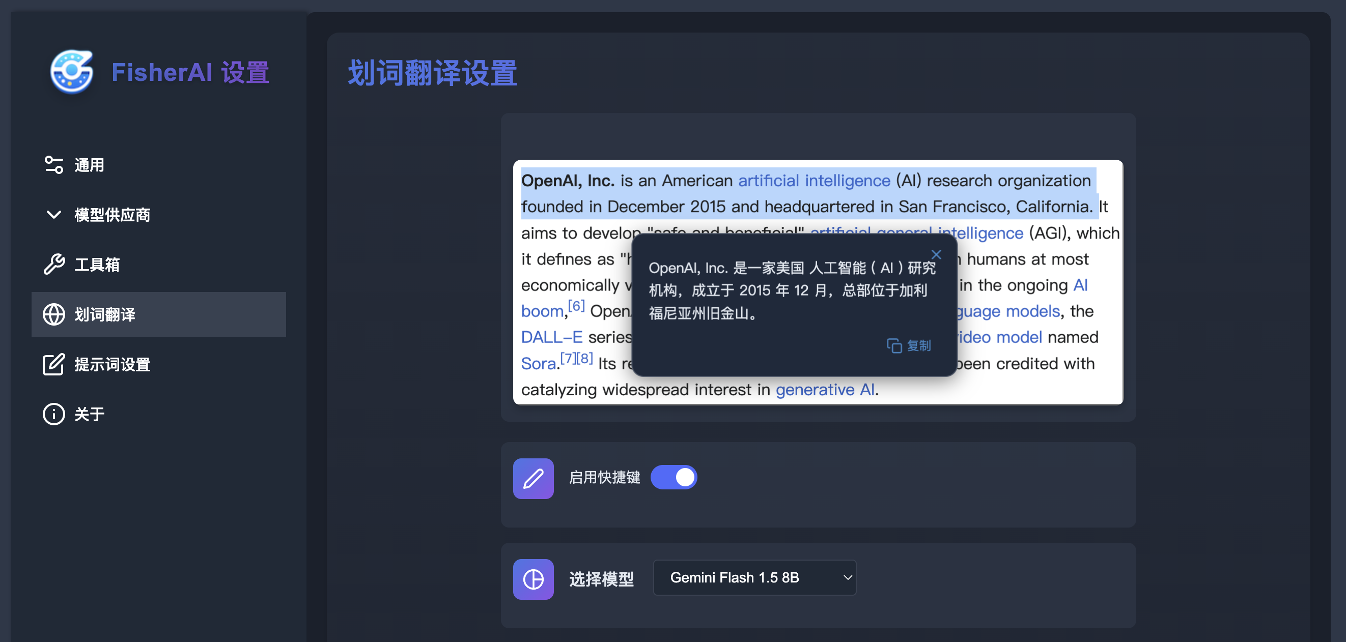The width and height of the screenshot is (1346, 642).
Task: Click the FisherAI 设置 title text
Action: [x=190, y=72]
